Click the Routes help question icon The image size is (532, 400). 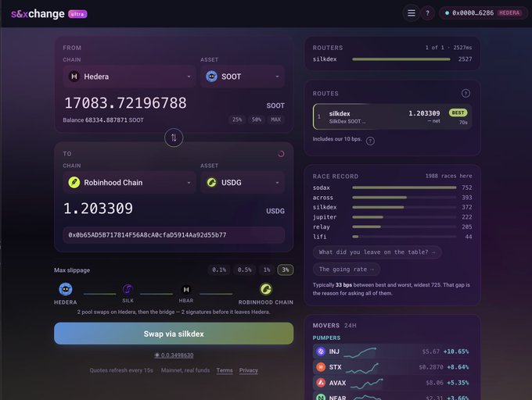pos(465,93)
